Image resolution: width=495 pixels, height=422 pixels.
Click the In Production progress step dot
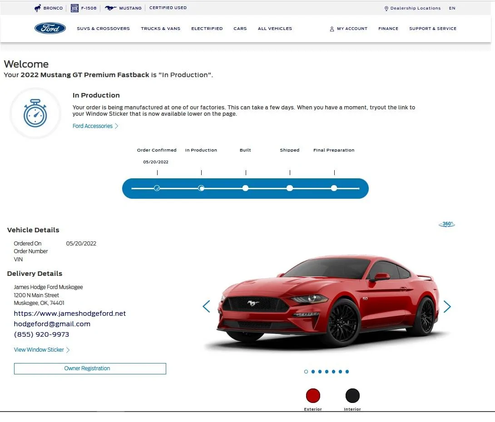[x=201, y=188]
